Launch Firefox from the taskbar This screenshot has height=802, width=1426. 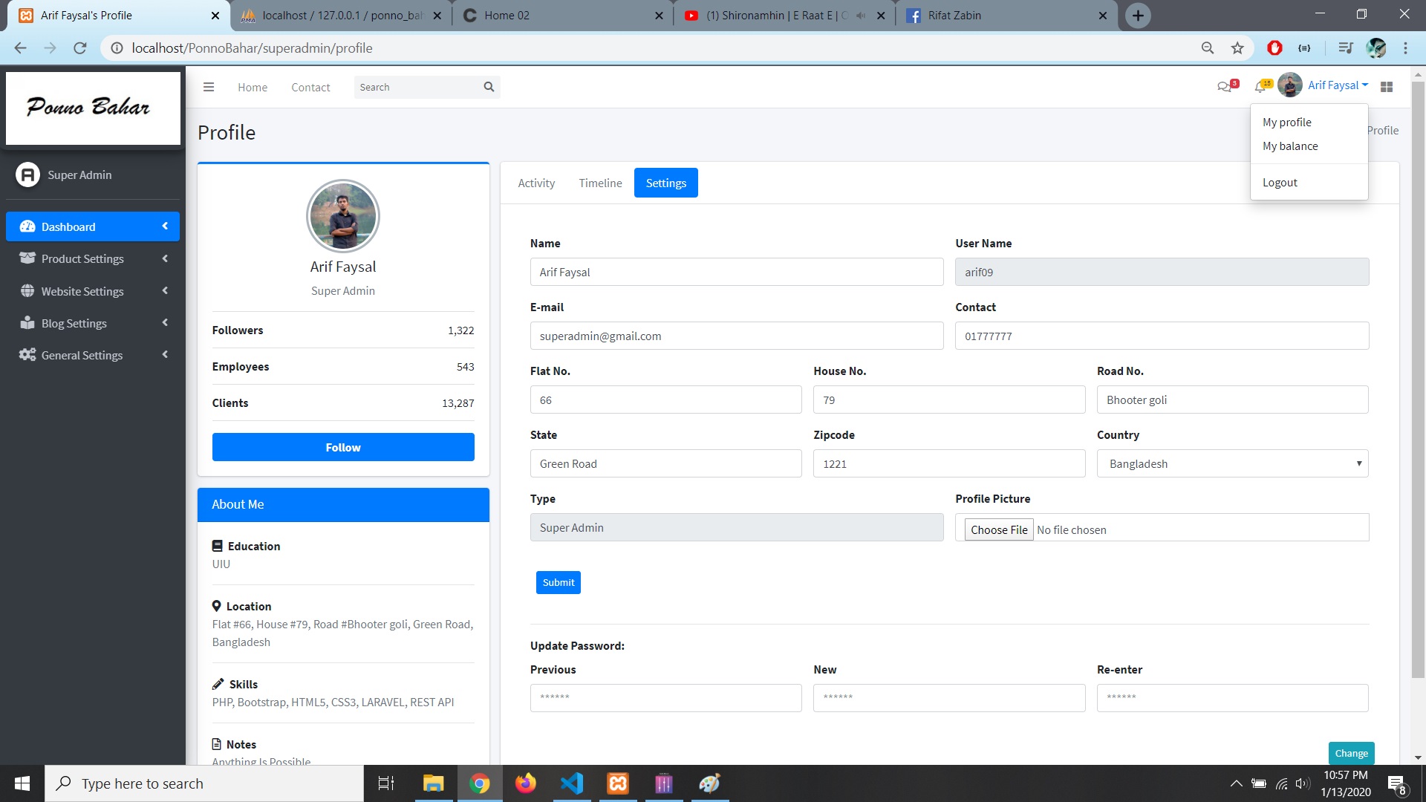(x=526, y=783)
